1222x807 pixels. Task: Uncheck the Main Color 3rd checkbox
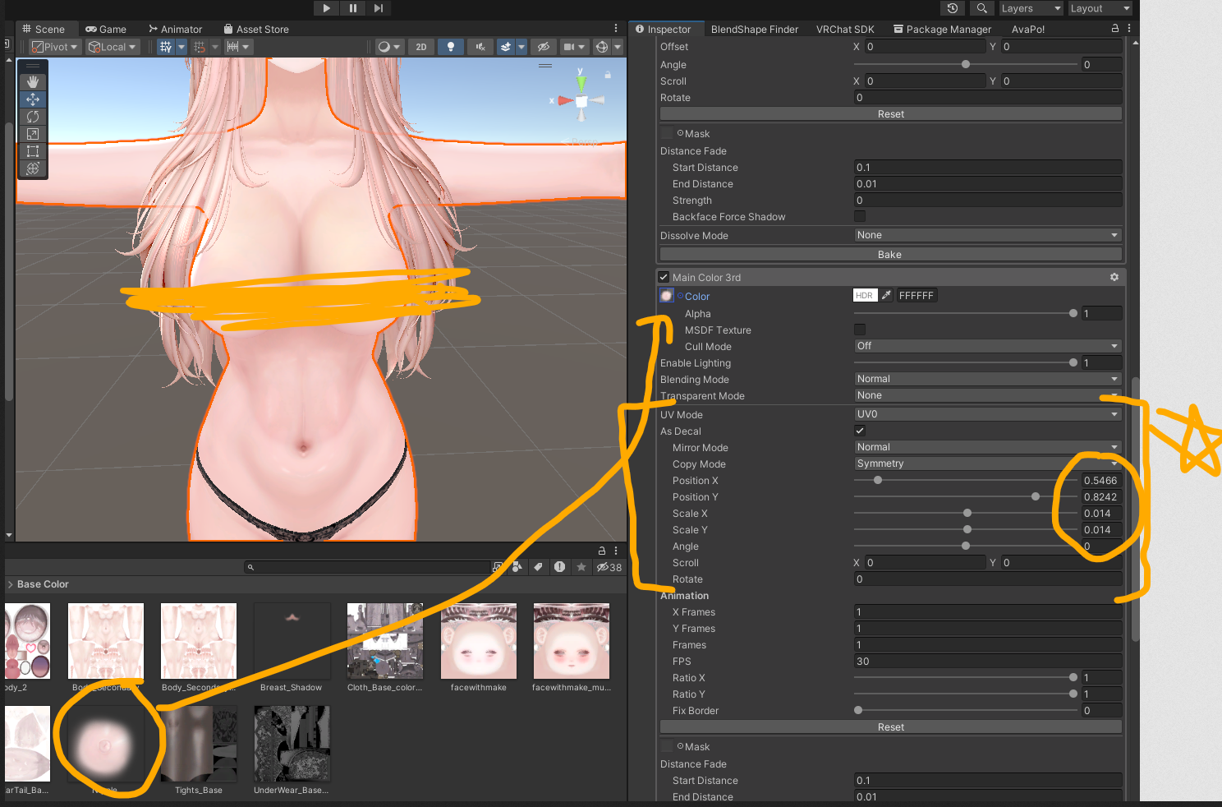[664, 278]
